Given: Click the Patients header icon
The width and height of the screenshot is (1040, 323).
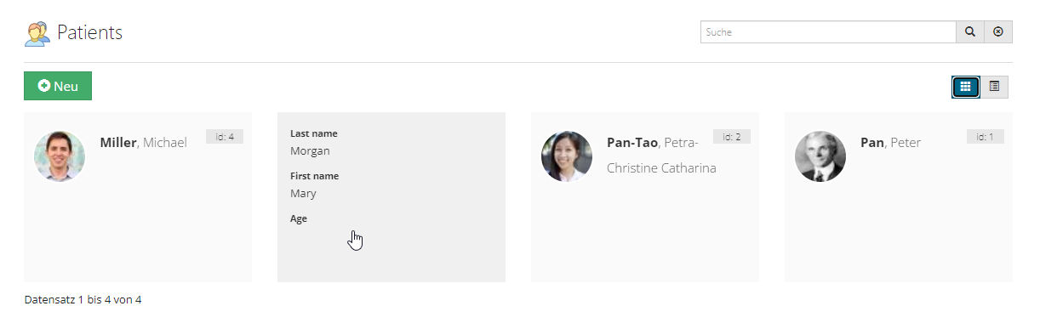Looking at the screenshot, I should (x=37, y=34).
